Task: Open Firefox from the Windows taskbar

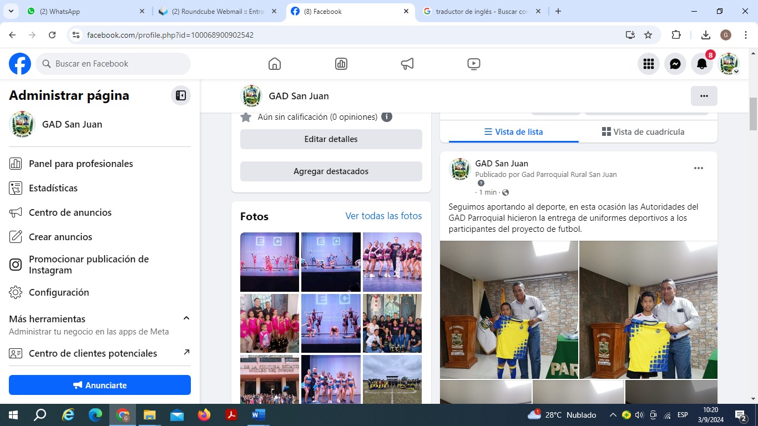Action: coord(204,415)
